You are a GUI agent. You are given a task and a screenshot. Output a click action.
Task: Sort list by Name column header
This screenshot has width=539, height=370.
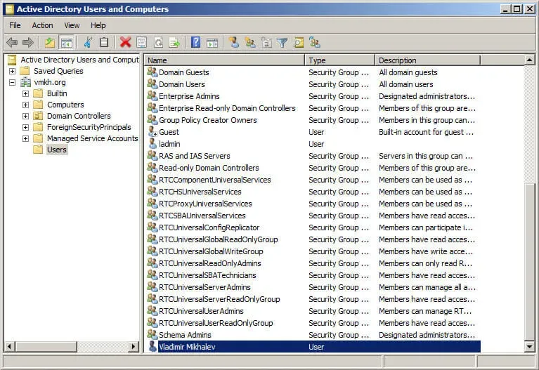tap(224, 60)
